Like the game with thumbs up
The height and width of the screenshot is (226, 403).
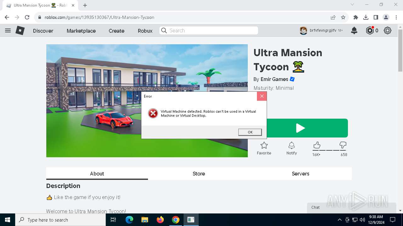coord(317,145)
